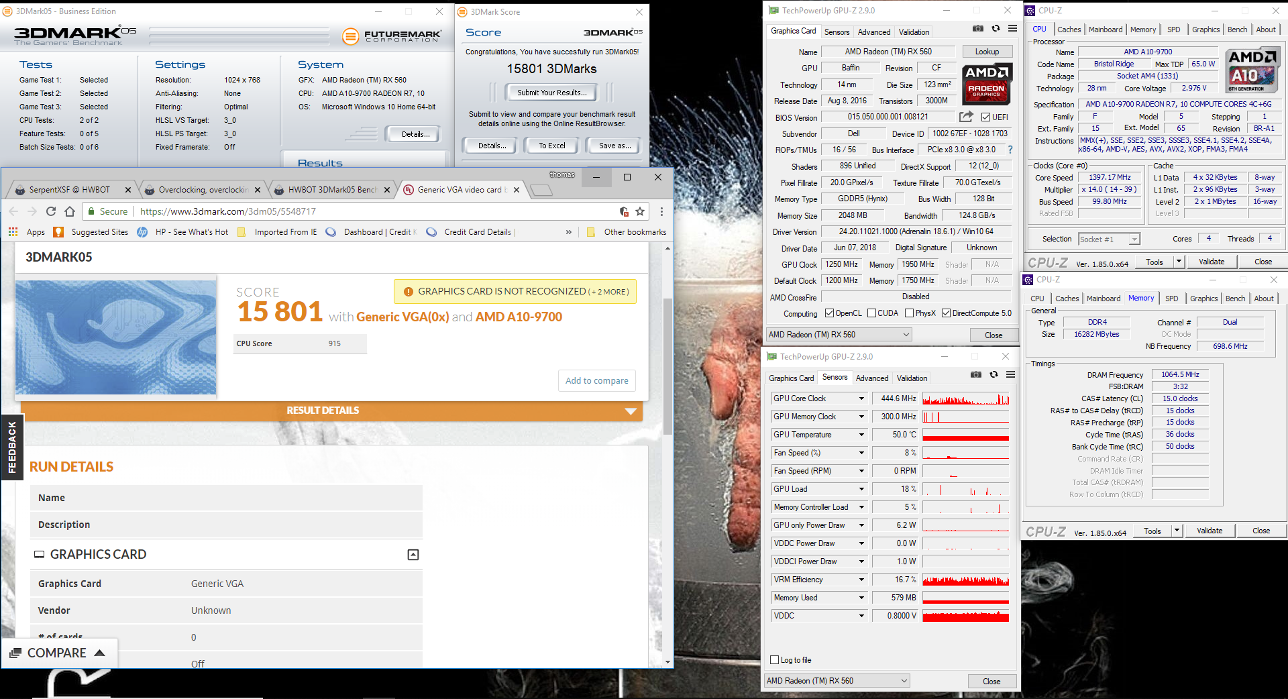Click camera icon in GPU-Z Sensors window
Image resolution: width=1288 pixels, height=699 pixels.
(x=976, y=374)
